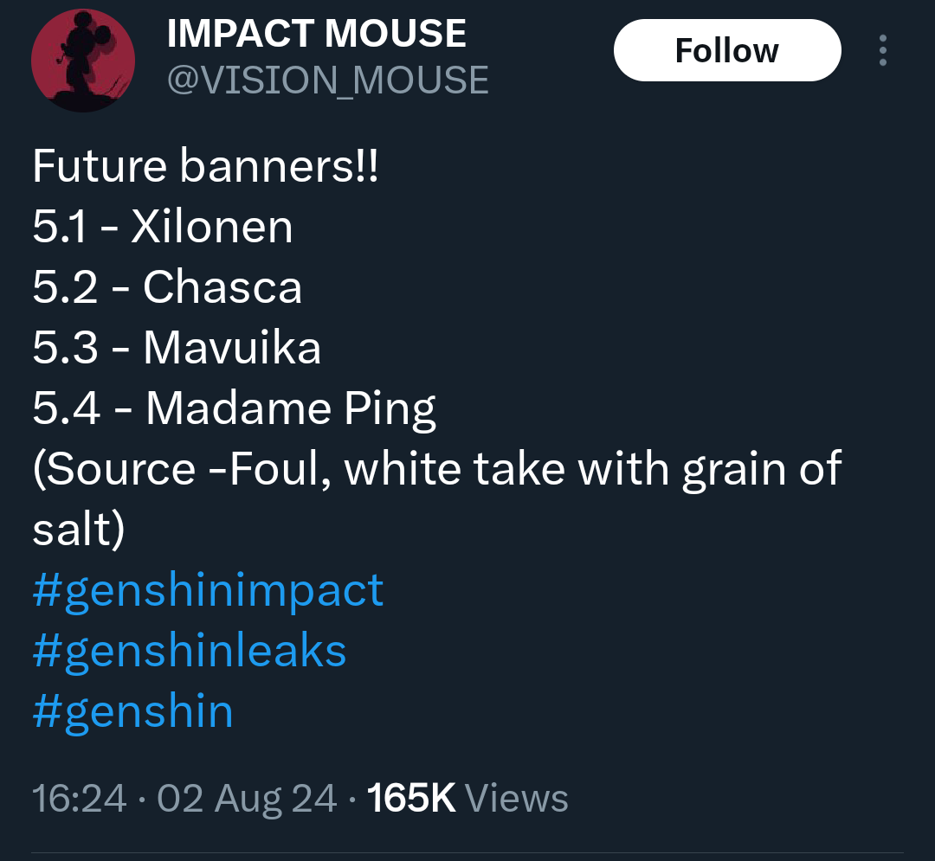Click the @VISION_MOUSE handle
This screenshot has height=861, width=935.
coord(327,80)
